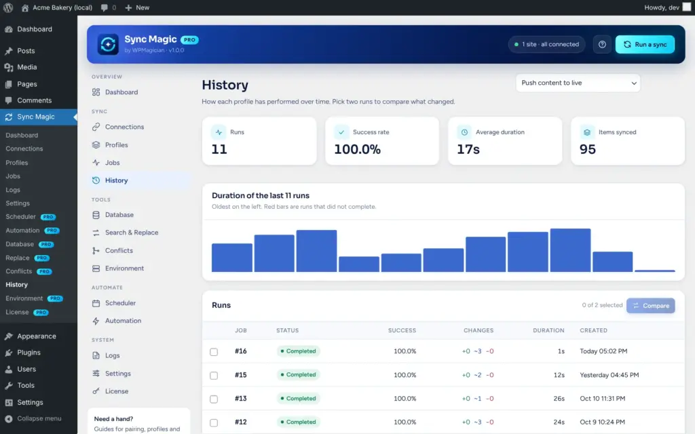Click the Completed status badge for run #15

(298, 374)
